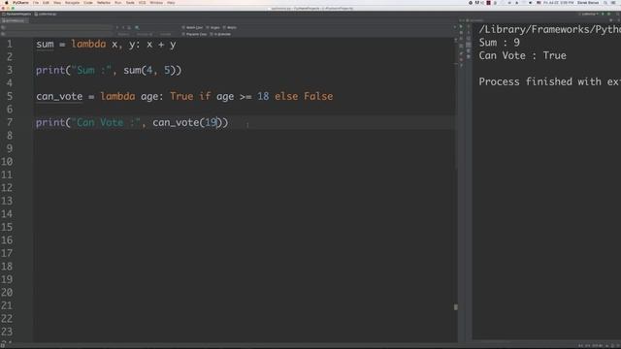Go to next search occurrence arrow
The image size is (621, 349).
pos(123,28)
